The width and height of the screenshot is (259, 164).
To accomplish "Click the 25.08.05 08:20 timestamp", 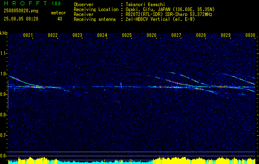I will (x=21, y=19).
